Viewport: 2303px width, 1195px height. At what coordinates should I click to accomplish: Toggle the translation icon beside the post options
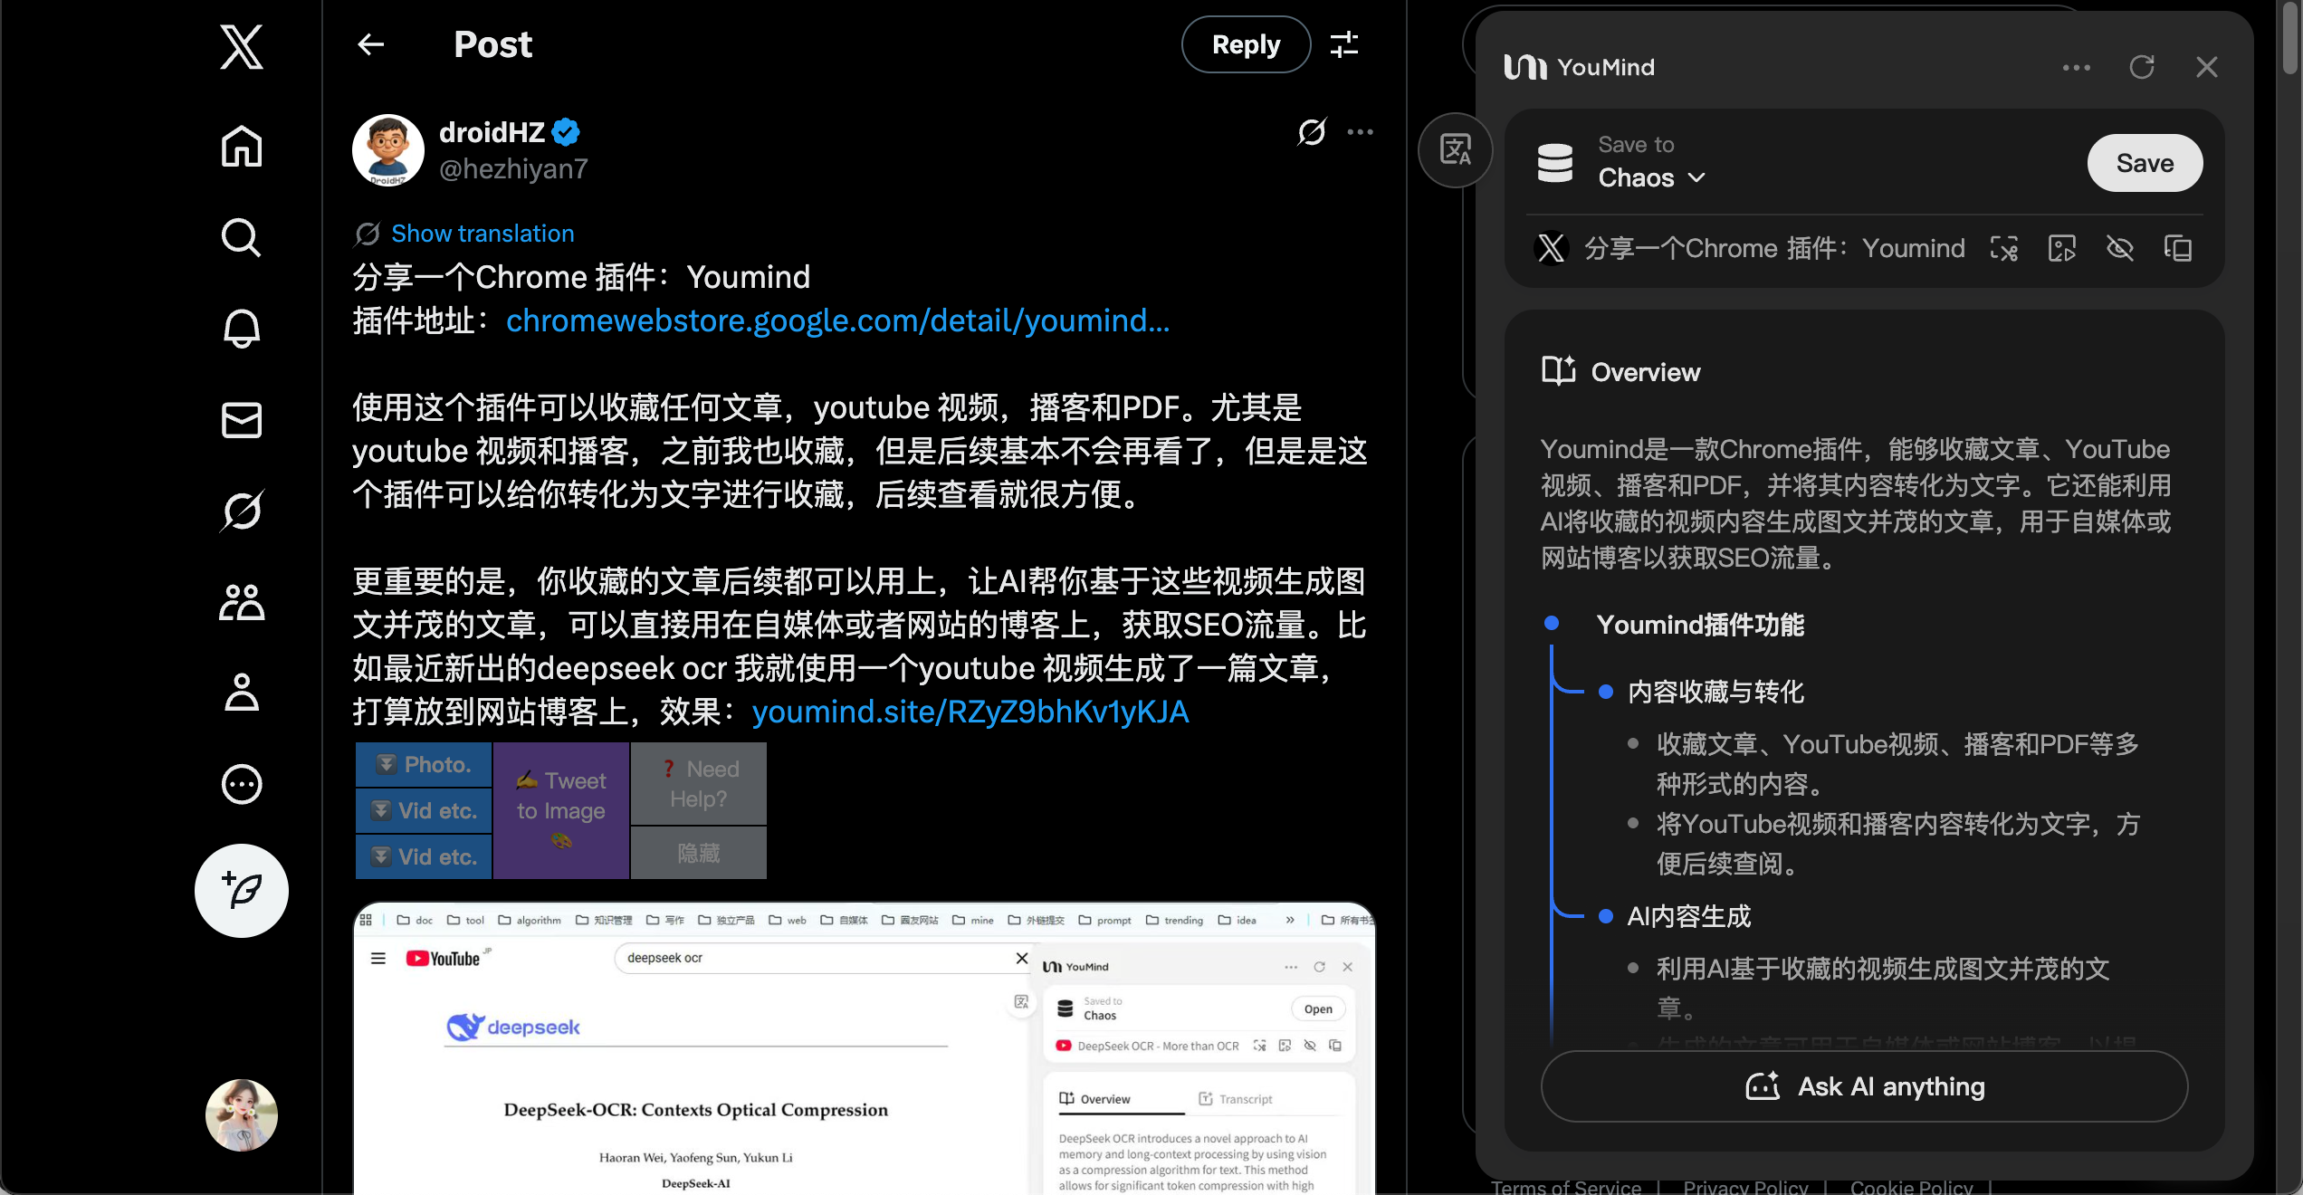[1312, 132]
